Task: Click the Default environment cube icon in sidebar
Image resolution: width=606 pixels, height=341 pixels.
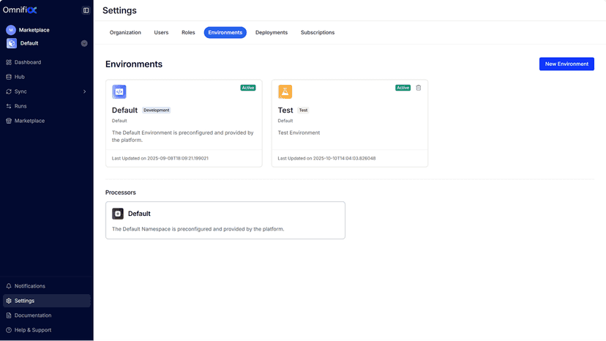Action: 12,43
